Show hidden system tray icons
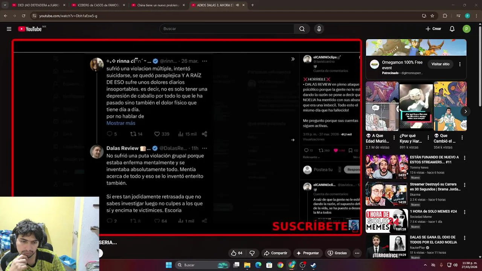This screenshot has height=271, width=482. [426, 265]
